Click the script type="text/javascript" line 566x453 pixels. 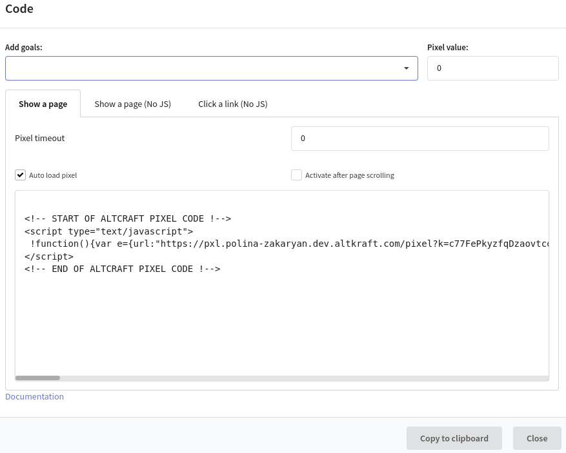pos(108,231)
